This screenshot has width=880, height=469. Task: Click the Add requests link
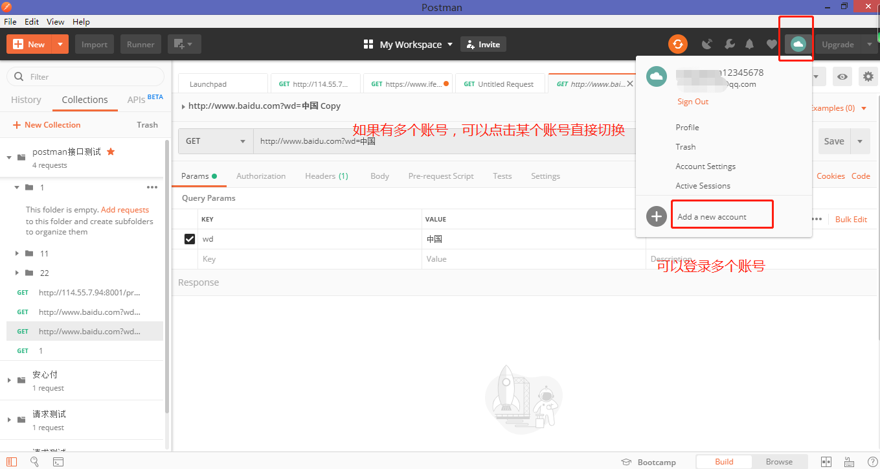(125, 210)
